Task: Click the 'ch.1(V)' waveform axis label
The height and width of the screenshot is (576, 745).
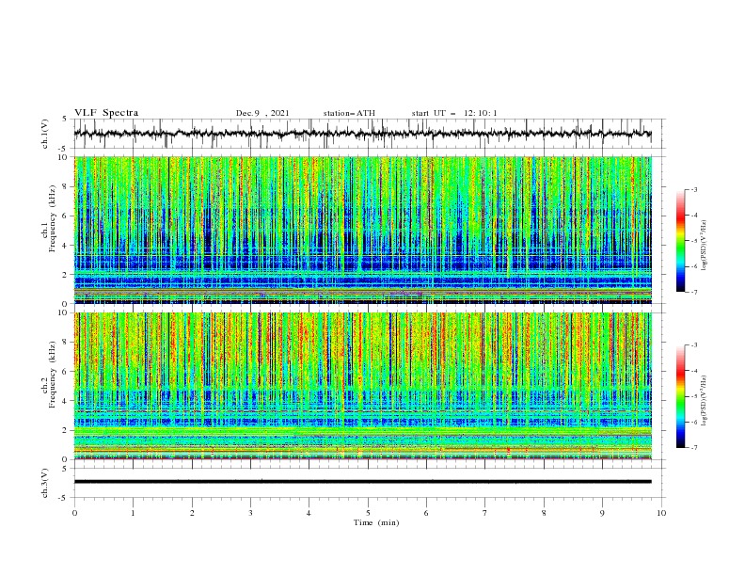Action: (x=45, y=134)
